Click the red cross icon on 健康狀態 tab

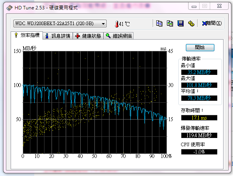pos(78,36)
